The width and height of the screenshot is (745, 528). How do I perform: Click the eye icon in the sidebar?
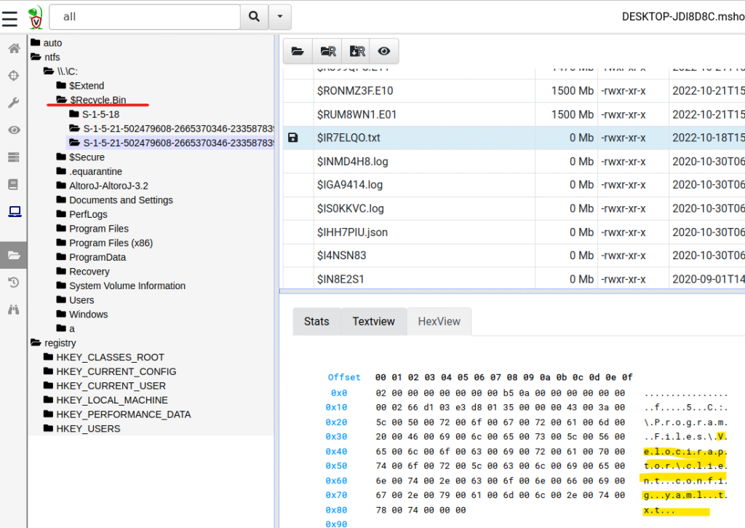click(x=14, y=130)
